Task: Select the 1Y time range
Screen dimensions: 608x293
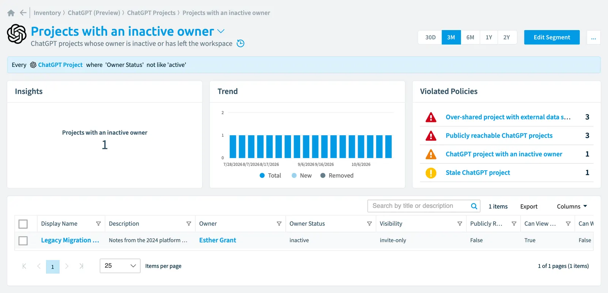Action: pos(489,38)
